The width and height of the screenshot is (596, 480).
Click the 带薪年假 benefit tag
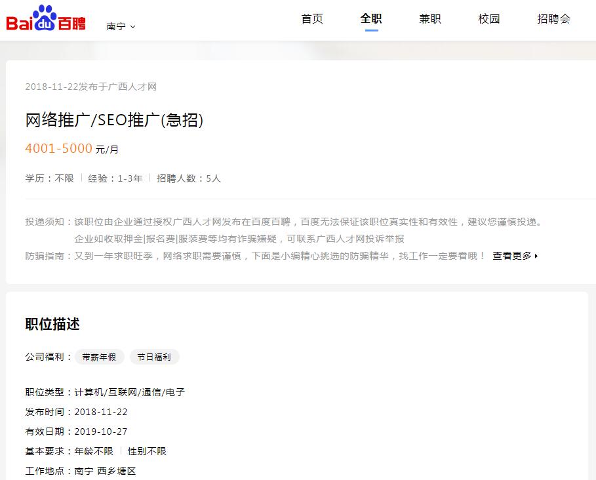pos(99,357)
